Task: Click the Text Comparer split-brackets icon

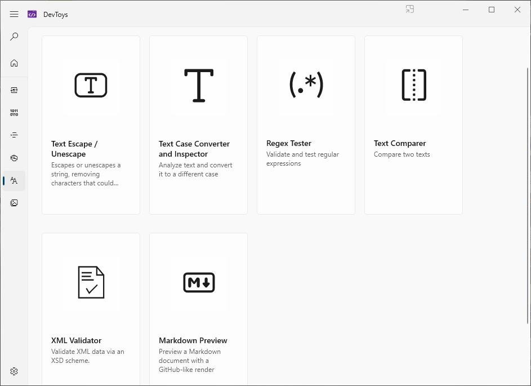Action: click(414, 85)
